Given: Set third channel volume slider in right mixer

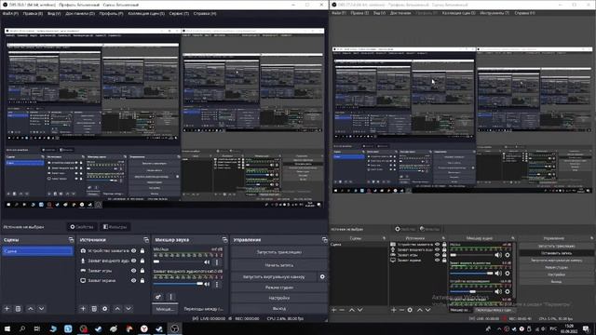Looking at the screenshot, I should [471, 291].
